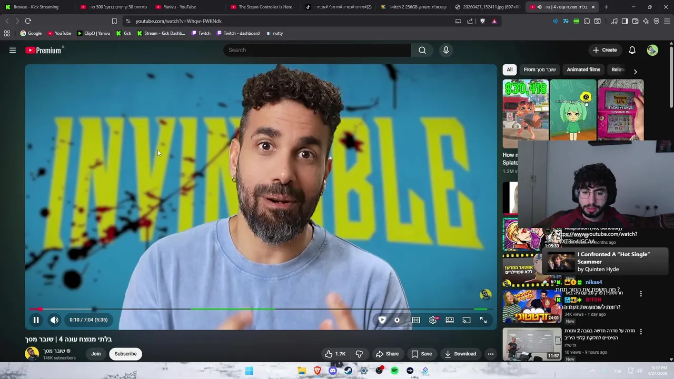The height and width of the screenshot is (379, 674).
Task: Start voice search with the microphone
Action: click(446, 50)
